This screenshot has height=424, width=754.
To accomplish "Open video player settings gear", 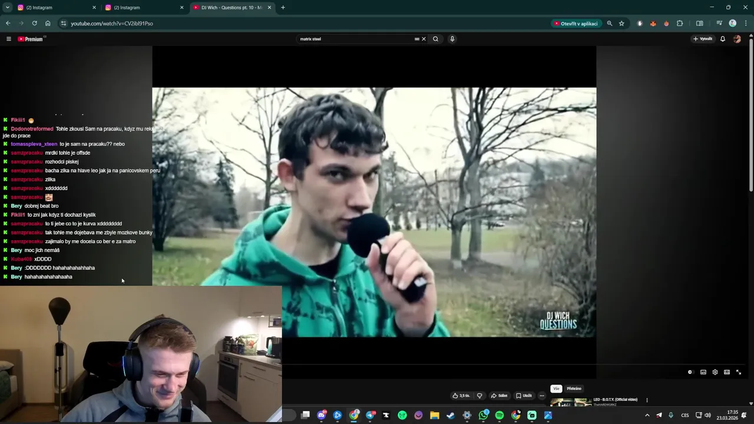I will point(715,372).
